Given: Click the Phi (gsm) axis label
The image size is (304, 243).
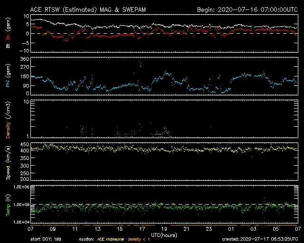Looking at the screenshot, I should (x=8, y=76).
